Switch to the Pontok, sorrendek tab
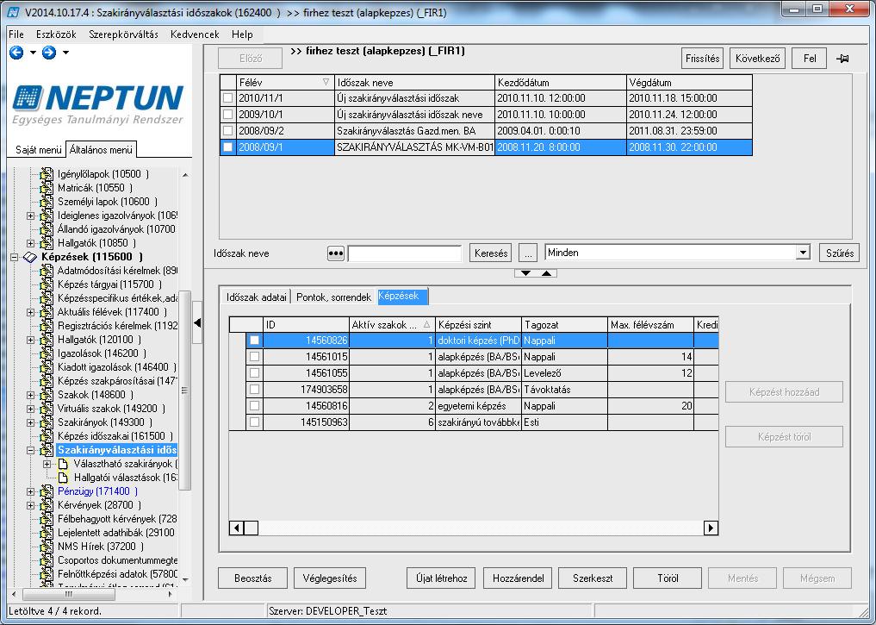 click(x=333, y=297)
